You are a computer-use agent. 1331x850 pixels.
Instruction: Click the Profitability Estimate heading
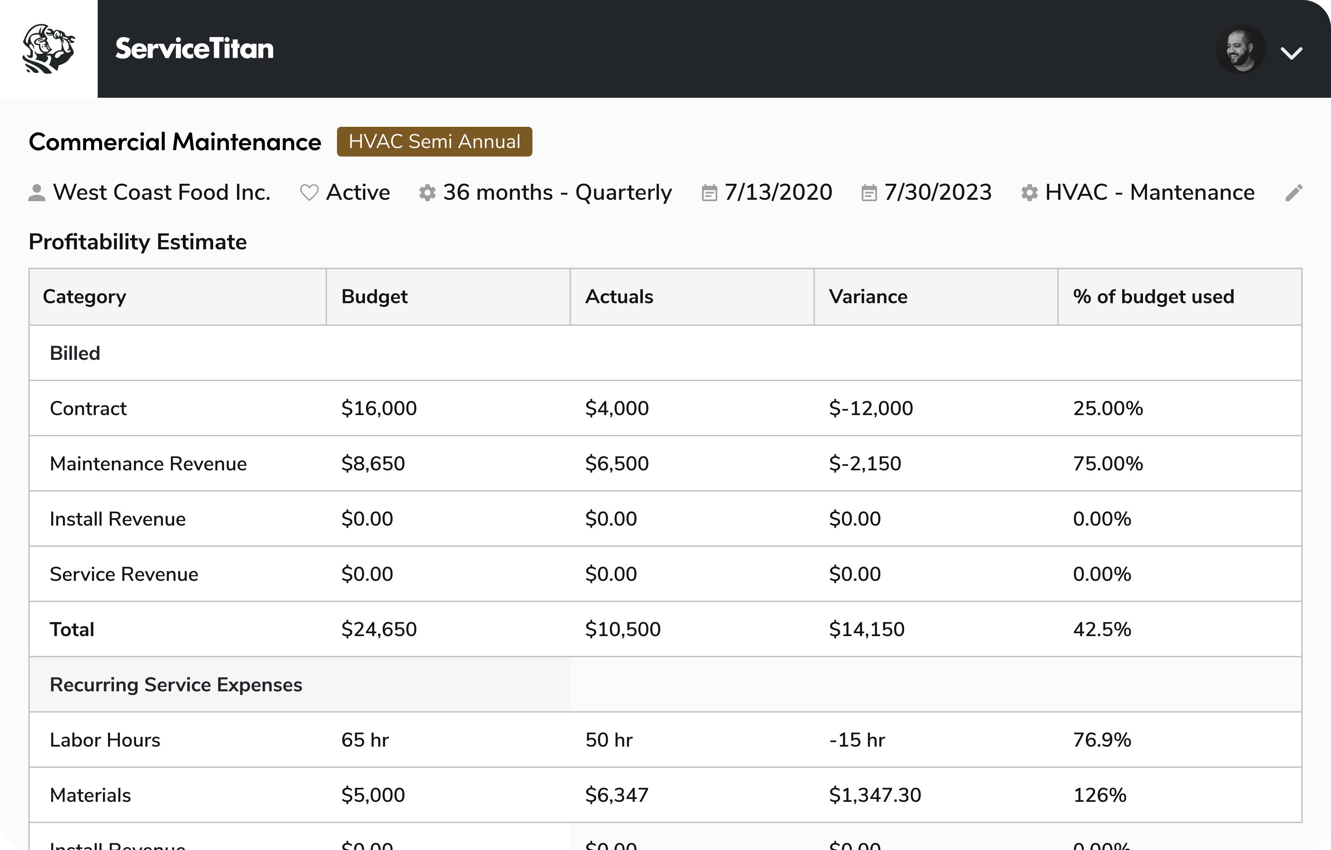[x=138, y=242]
